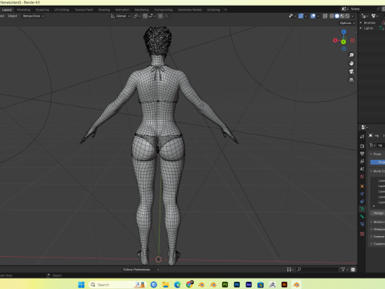385x289 pixels.
Task: Click the negative X axis gizmo circle
Action: point(352,40)
